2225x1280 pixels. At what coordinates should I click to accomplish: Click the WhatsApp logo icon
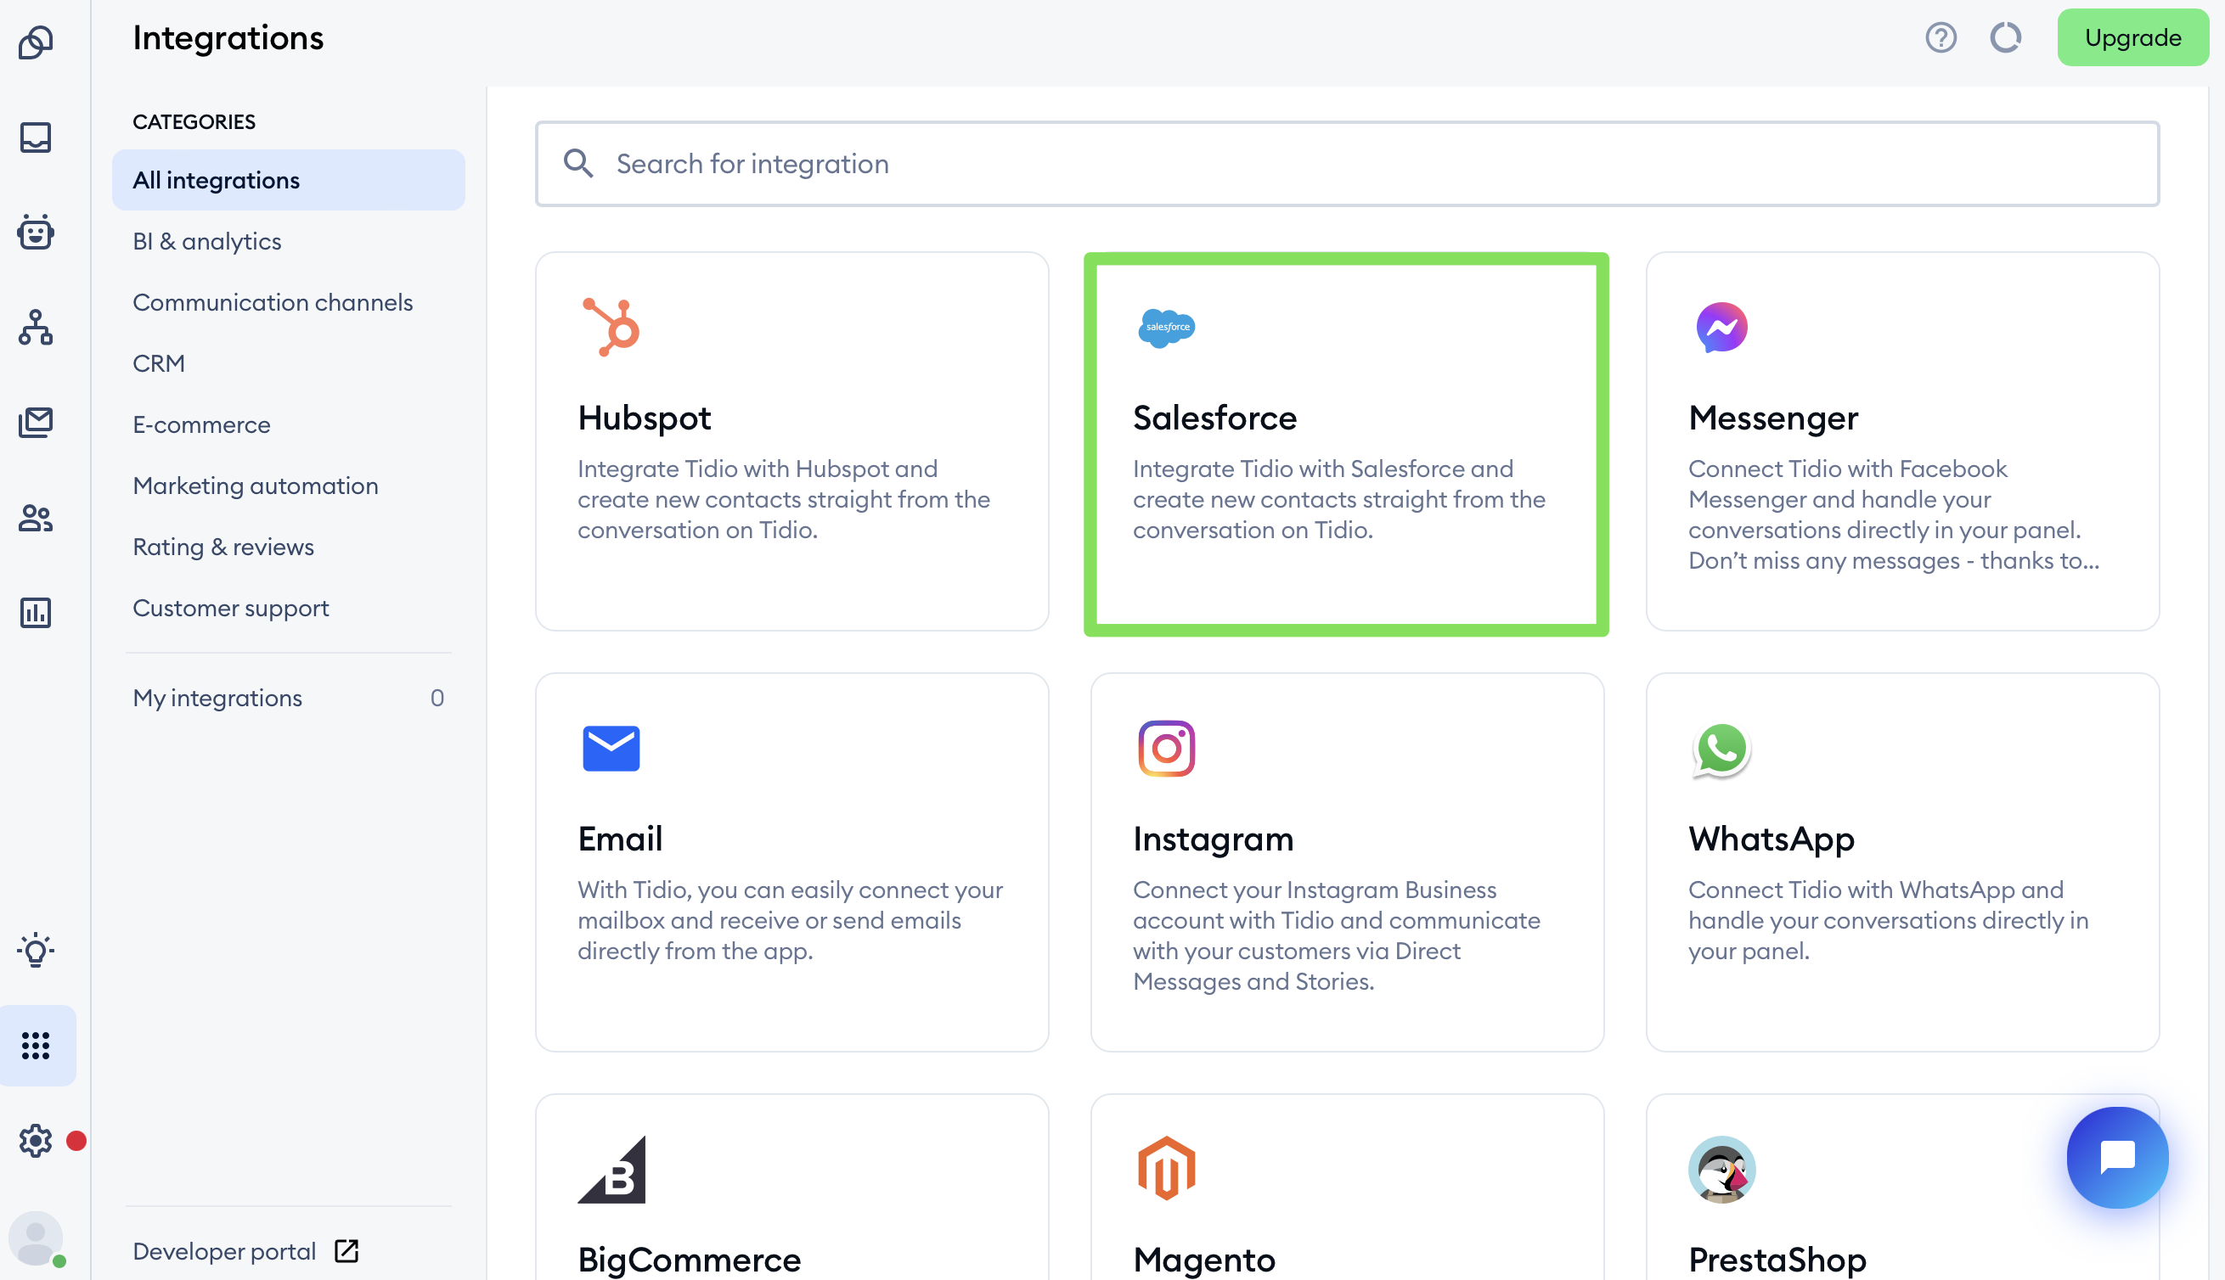coord(1721,749)
